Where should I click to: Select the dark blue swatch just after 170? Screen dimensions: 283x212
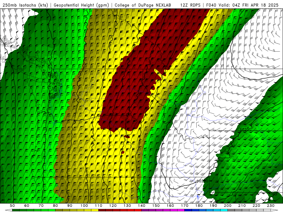[188, 210]
